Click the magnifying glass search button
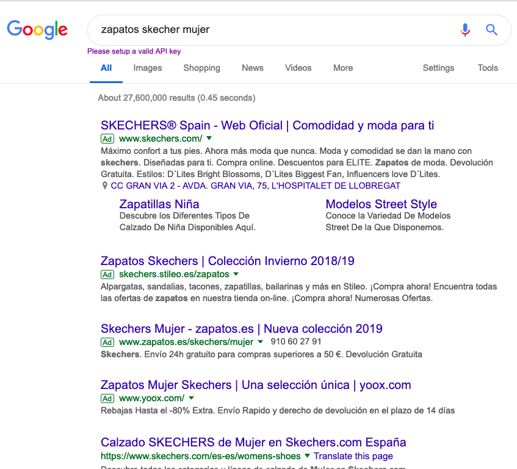517x469 pixels. click(x=491, y=30)
